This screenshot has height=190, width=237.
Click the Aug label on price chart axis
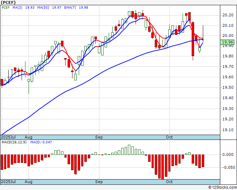[x=29, y=137]
